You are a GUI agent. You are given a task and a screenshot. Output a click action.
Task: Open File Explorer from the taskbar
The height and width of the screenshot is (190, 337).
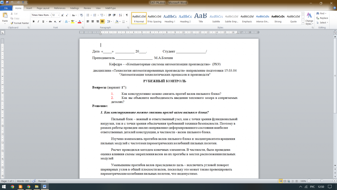click(x=36, y=186)
